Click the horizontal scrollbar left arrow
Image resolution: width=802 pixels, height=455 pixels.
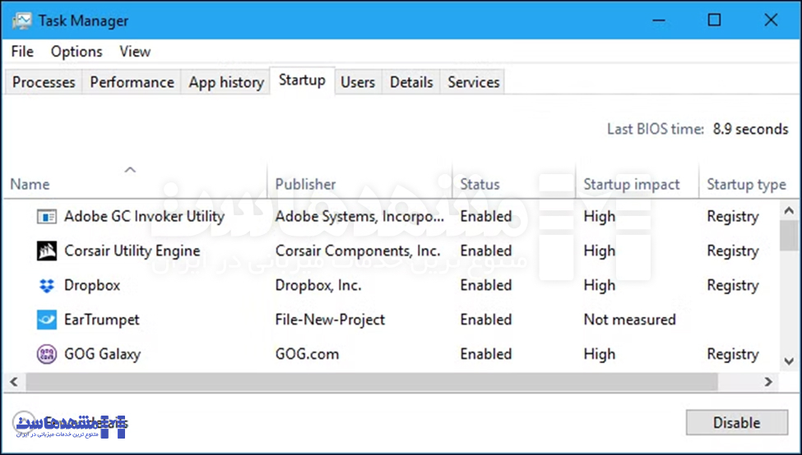[x=14, y=381]
